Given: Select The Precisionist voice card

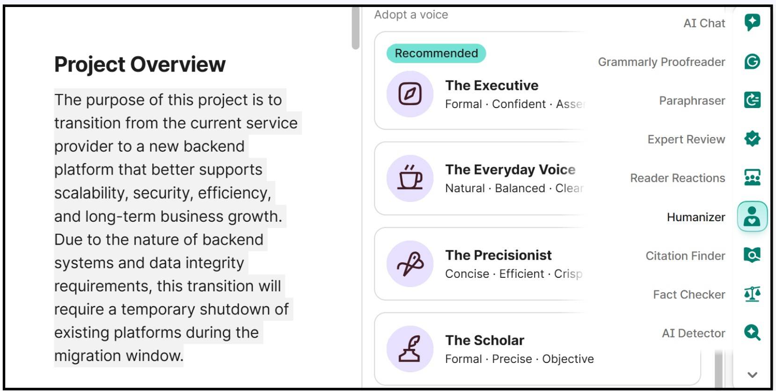Looking at the screenshot, I should click(479, 264).
